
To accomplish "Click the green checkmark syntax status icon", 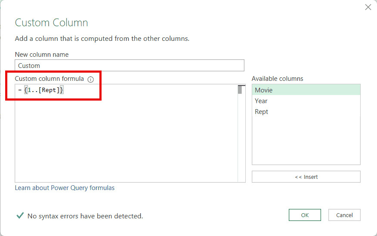I will click(20, 216).
